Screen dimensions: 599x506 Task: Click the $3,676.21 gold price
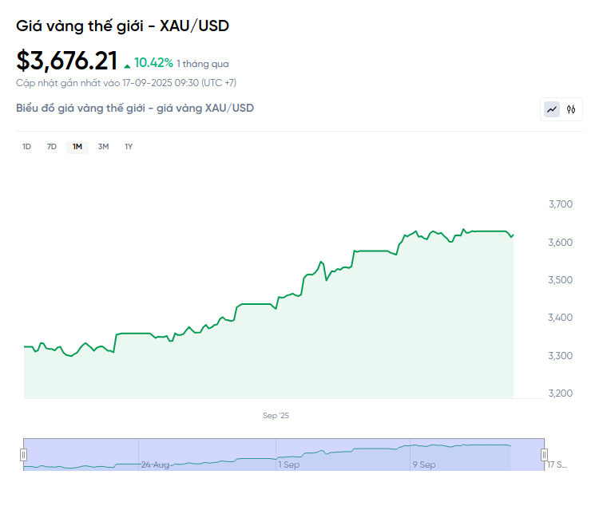click(x=67, y=60)
